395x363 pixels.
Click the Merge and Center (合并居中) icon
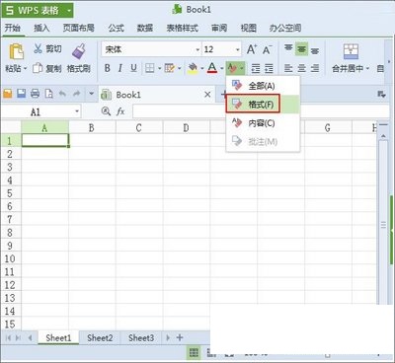tap(351, 51)
